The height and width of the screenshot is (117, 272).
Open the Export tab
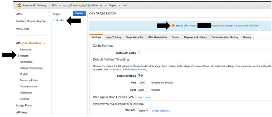coord(175,37)
